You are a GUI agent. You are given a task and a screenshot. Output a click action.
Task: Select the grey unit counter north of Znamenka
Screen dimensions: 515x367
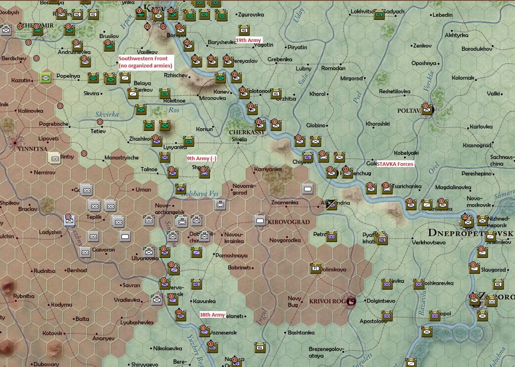(308, 189)
